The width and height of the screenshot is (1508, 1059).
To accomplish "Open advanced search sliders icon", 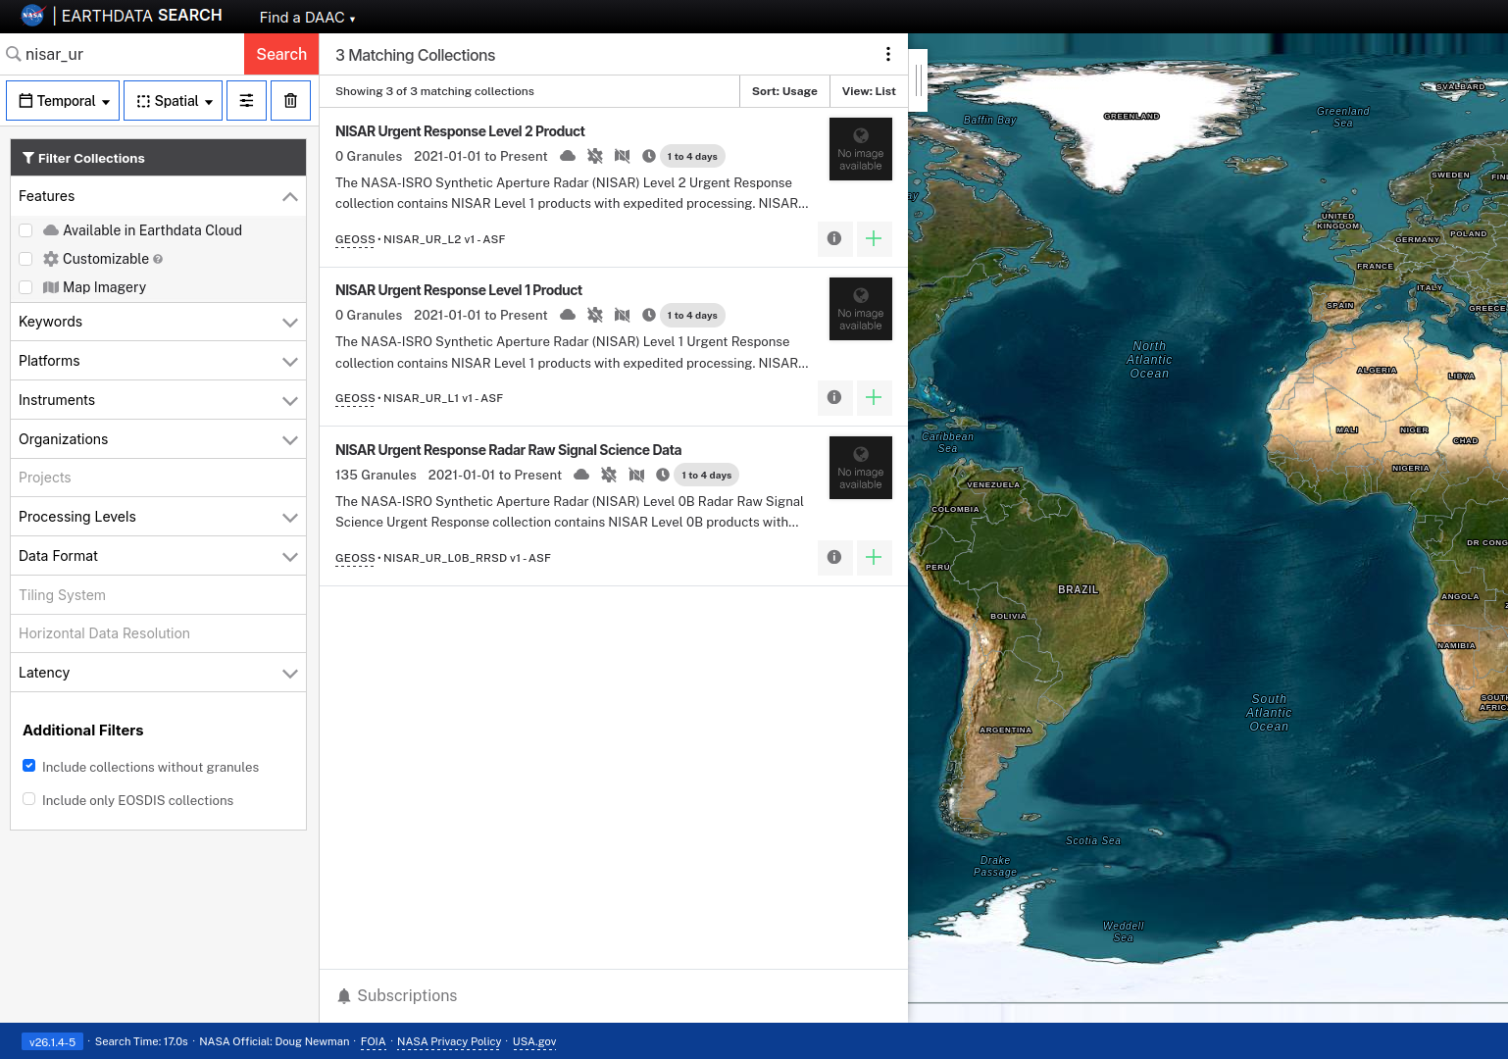I will pyautogui.click(x=246, y=101).
